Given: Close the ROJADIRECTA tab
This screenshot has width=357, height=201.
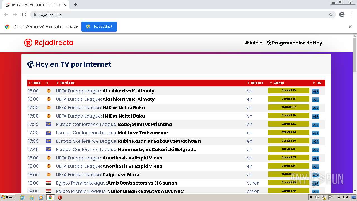Looking at the screenshot, I should pyautogui.click(x=65, y=5).
